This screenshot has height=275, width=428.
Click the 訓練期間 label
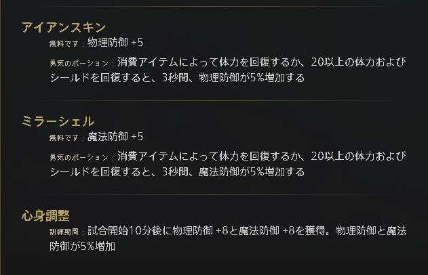[64, 232]
